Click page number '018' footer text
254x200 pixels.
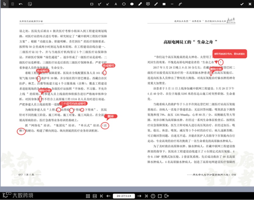pos(234,175)
